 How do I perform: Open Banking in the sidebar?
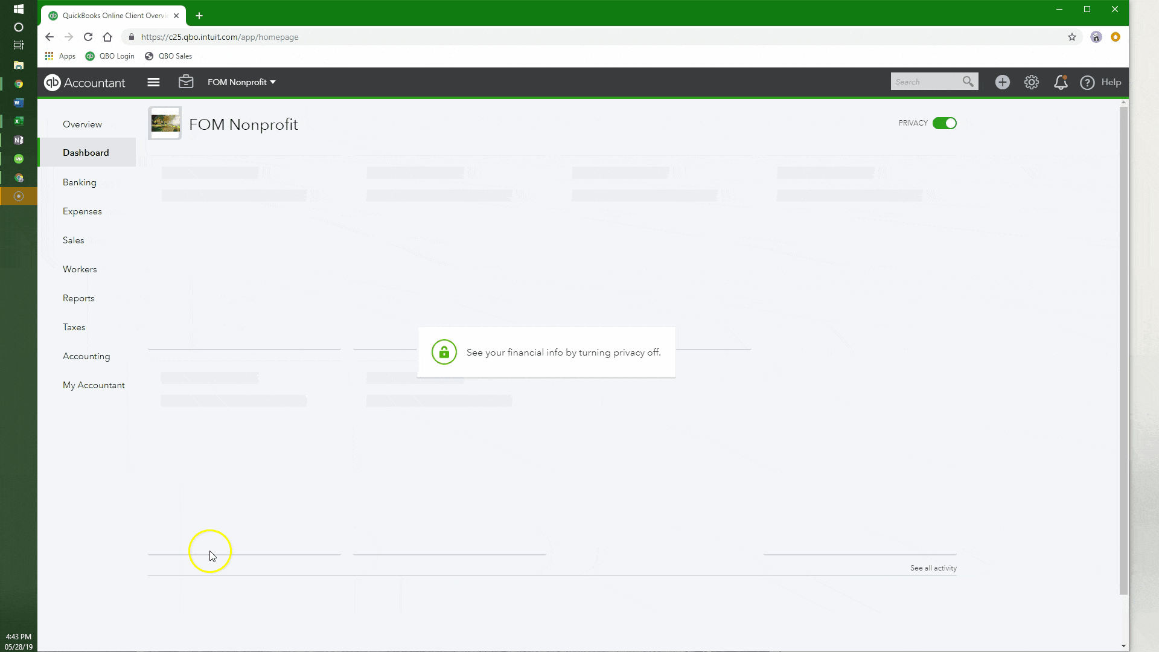79,182
